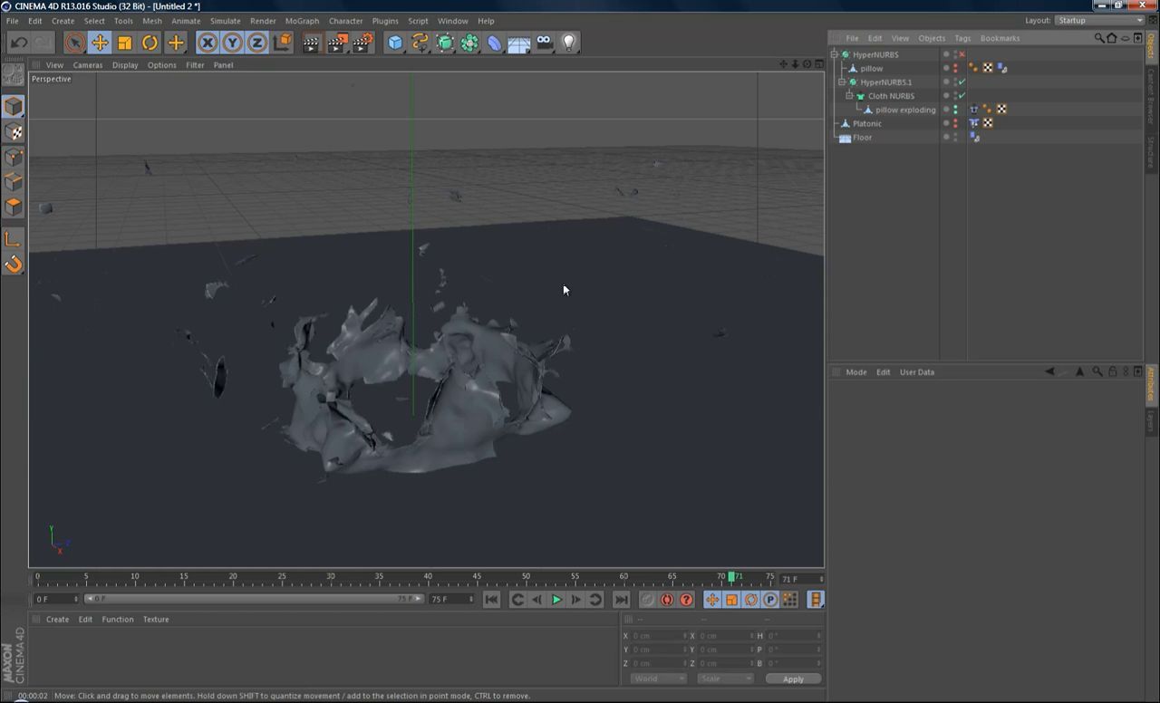Activate the Move tool in top toolbar
Viewport: 1160px width, 703px height.
[100, 43]
